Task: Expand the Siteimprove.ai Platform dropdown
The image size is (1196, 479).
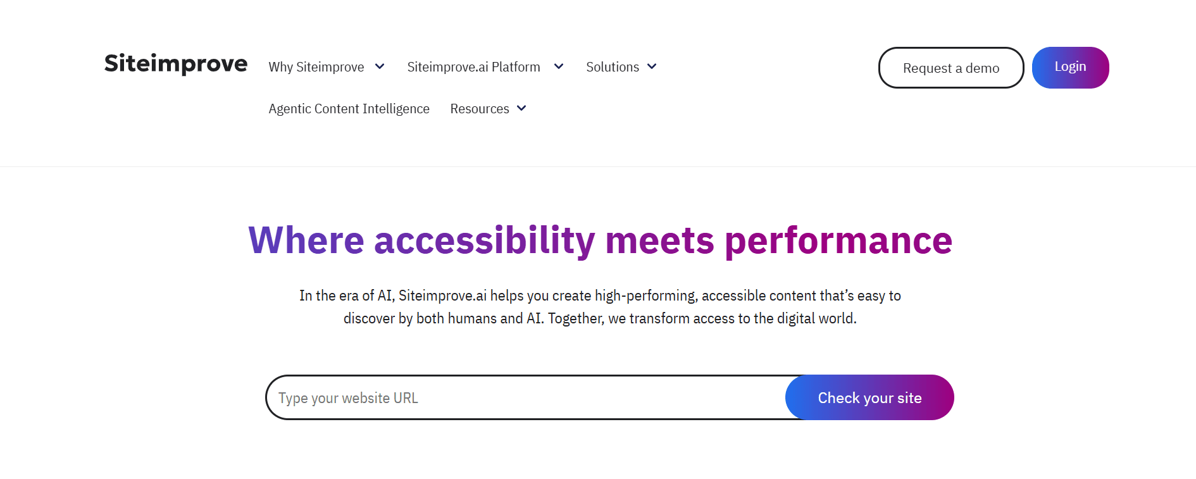Action: 558,66
